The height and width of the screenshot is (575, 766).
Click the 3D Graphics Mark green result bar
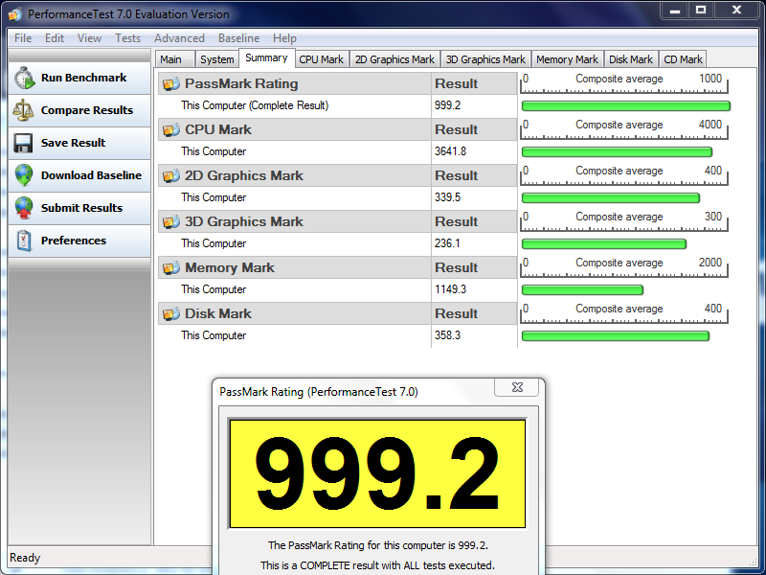tap(604, 244)
